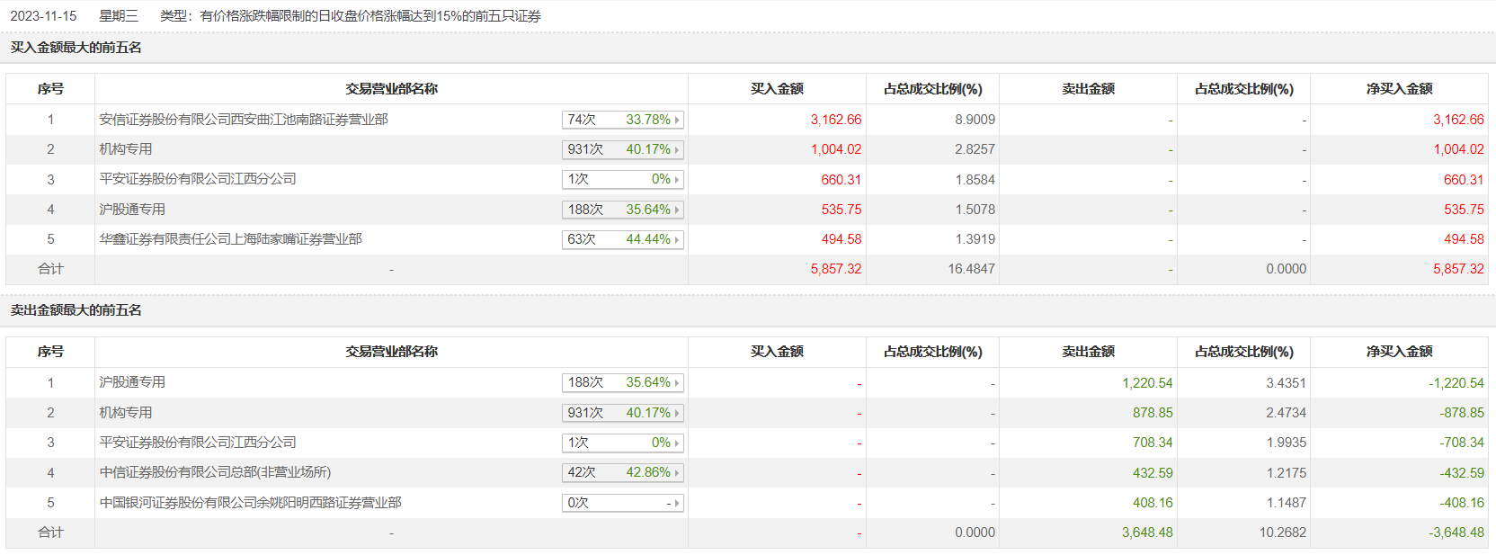
Task: Click the sell amount 1,220.54
Action: (x=1147, y=383)
